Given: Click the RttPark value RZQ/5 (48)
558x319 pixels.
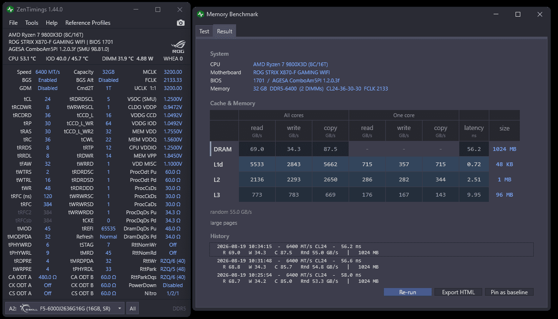Looking at the screenshot, I should 173,269.
